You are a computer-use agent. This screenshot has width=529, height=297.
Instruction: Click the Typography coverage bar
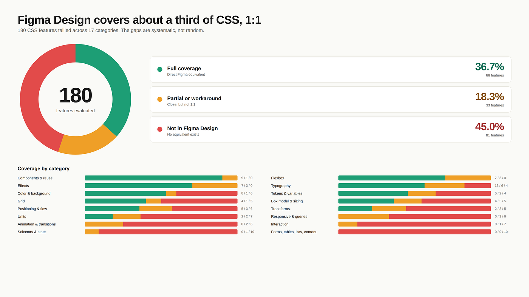(x=415, y=186)
